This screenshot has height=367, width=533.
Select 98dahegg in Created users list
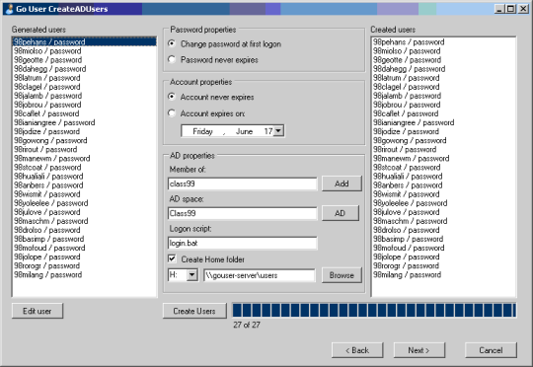(443, 69)
